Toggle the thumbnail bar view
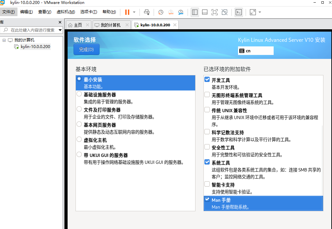This screenshot has height=229, width=332. (x=204, y=12)
